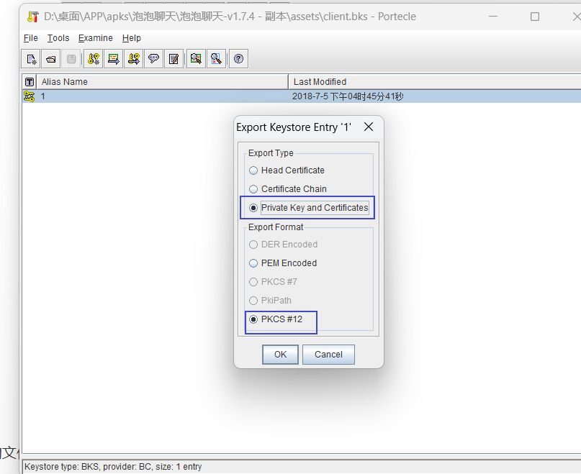The image size is (581, 474).
Task: Click the Examine Certificate magnifier icon
Action: coord(196,59)
